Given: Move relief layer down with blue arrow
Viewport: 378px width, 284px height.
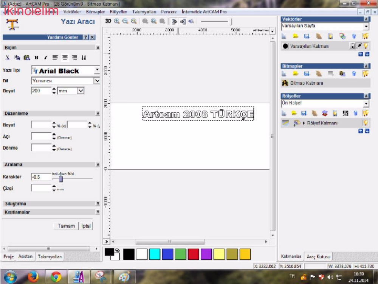Looking at the screenshot, I should pos(367,131).
